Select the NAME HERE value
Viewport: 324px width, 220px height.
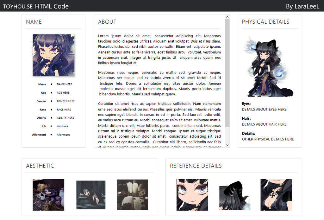(65, 84)
